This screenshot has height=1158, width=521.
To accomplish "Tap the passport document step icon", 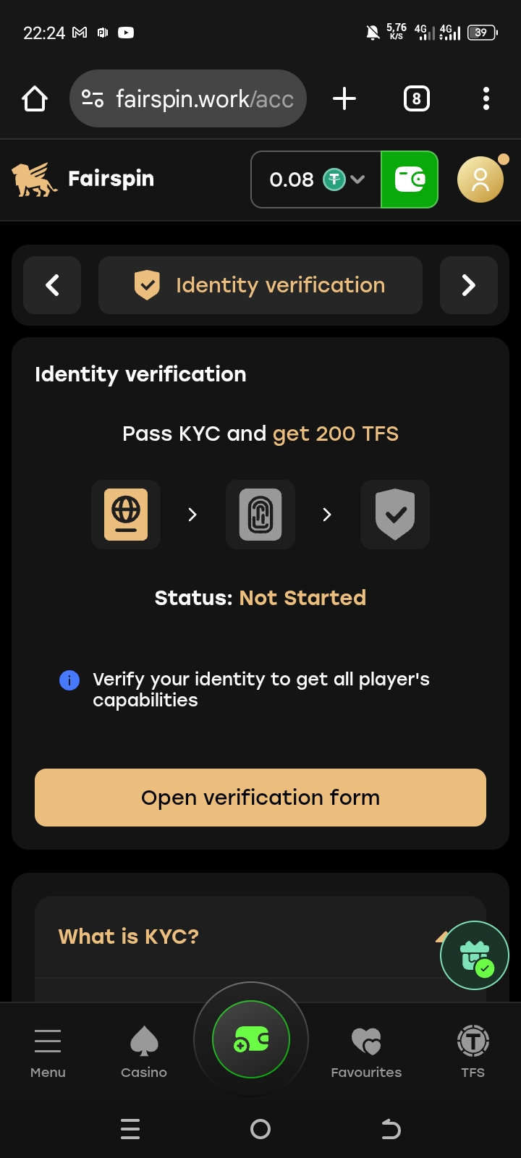I will 126,515.
